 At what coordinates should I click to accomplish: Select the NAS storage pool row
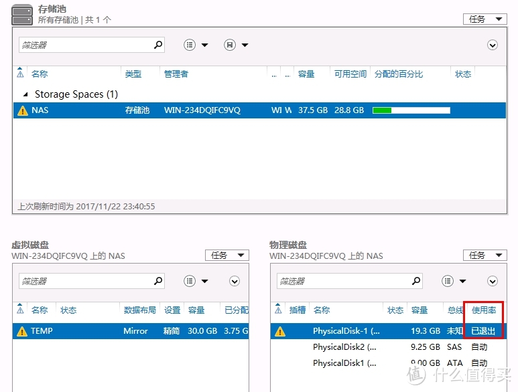(x=201, y=110)
